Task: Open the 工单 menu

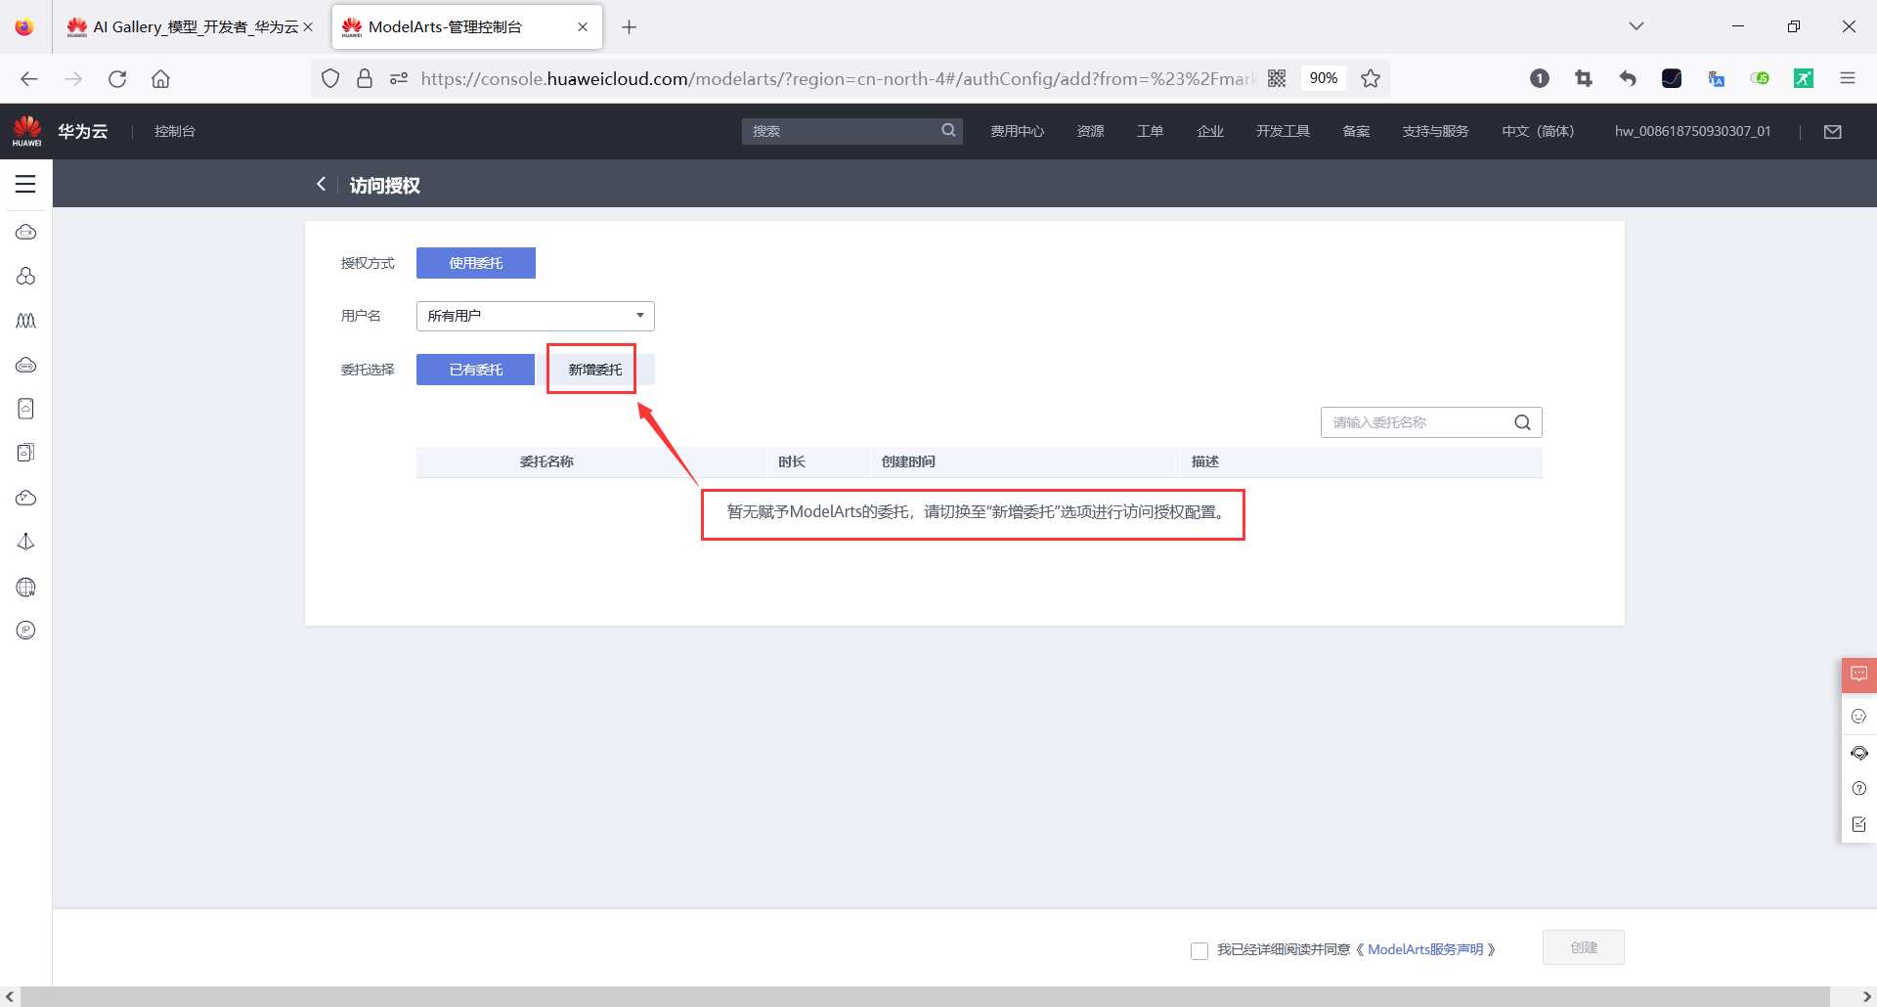Action: 1150,131
